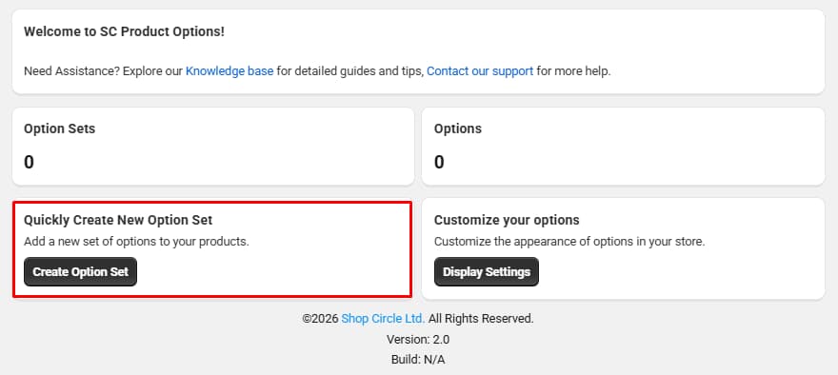The width and height of the screenshot is (838, 375).
Task: Click the Option Sets count value 0
Action: pyautogui.click(x=29, y=162)
